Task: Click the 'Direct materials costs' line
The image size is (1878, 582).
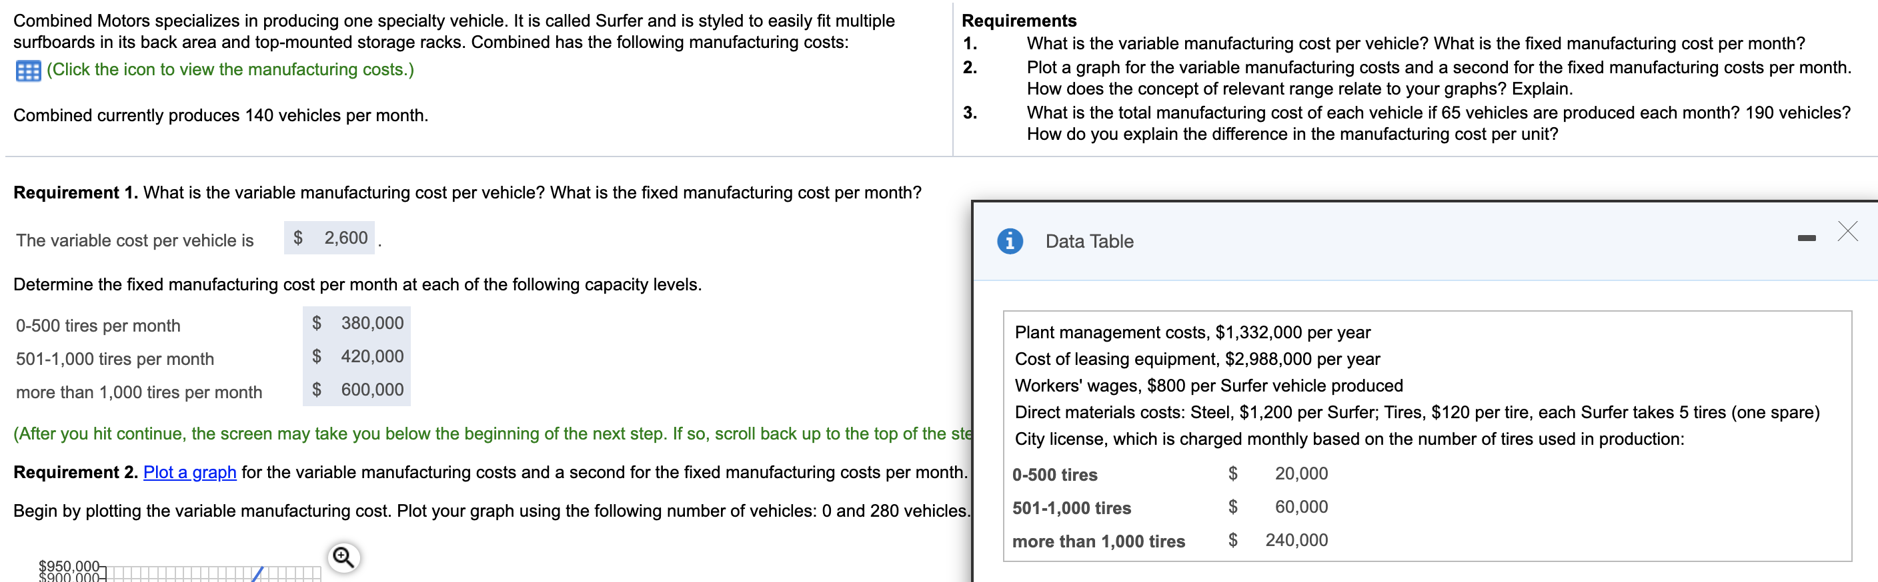Action: coord(1417,412)
